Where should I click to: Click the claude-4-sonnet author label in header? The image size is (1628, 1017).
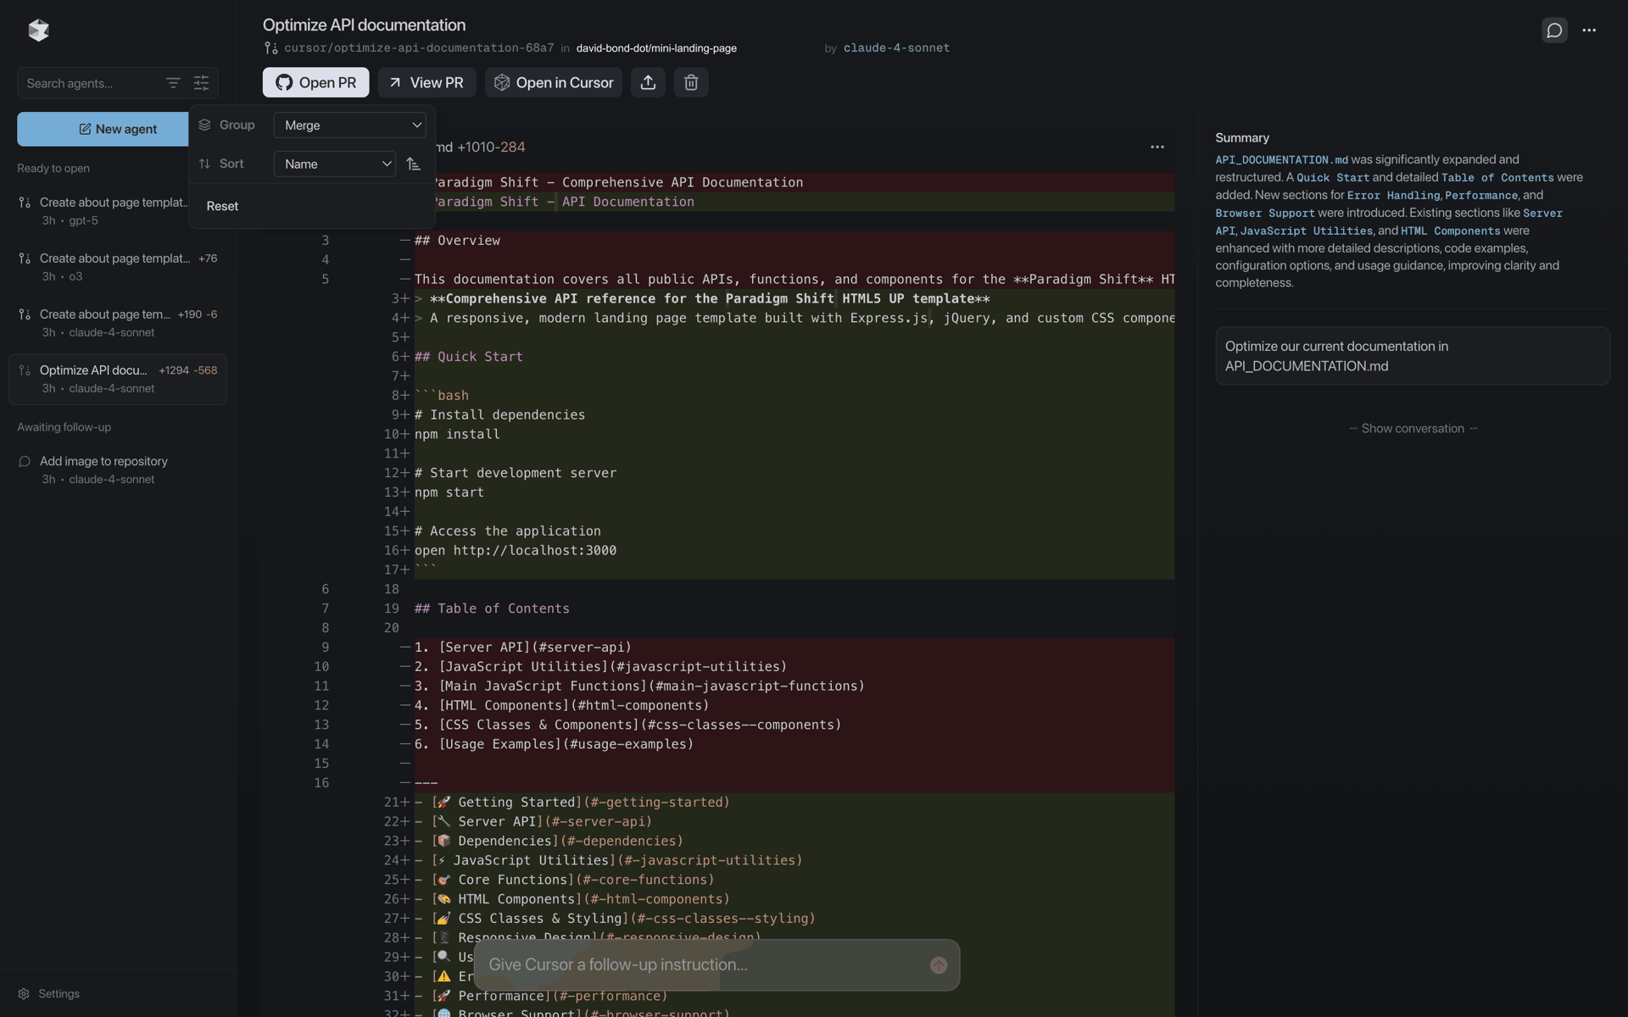pos(896,48)
